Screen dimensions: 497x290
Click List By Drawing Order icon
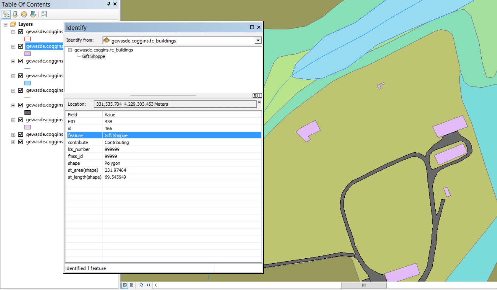coord(6,14)
